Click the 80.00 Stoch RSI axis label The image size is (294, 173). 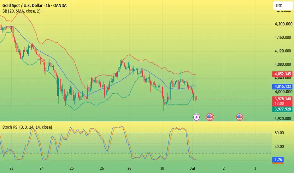[x=279, y=133]
